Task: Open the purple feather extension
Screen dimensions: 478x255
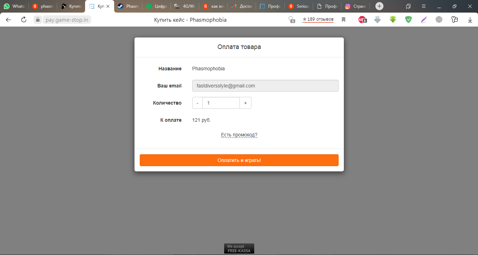Action: (424, 20)
